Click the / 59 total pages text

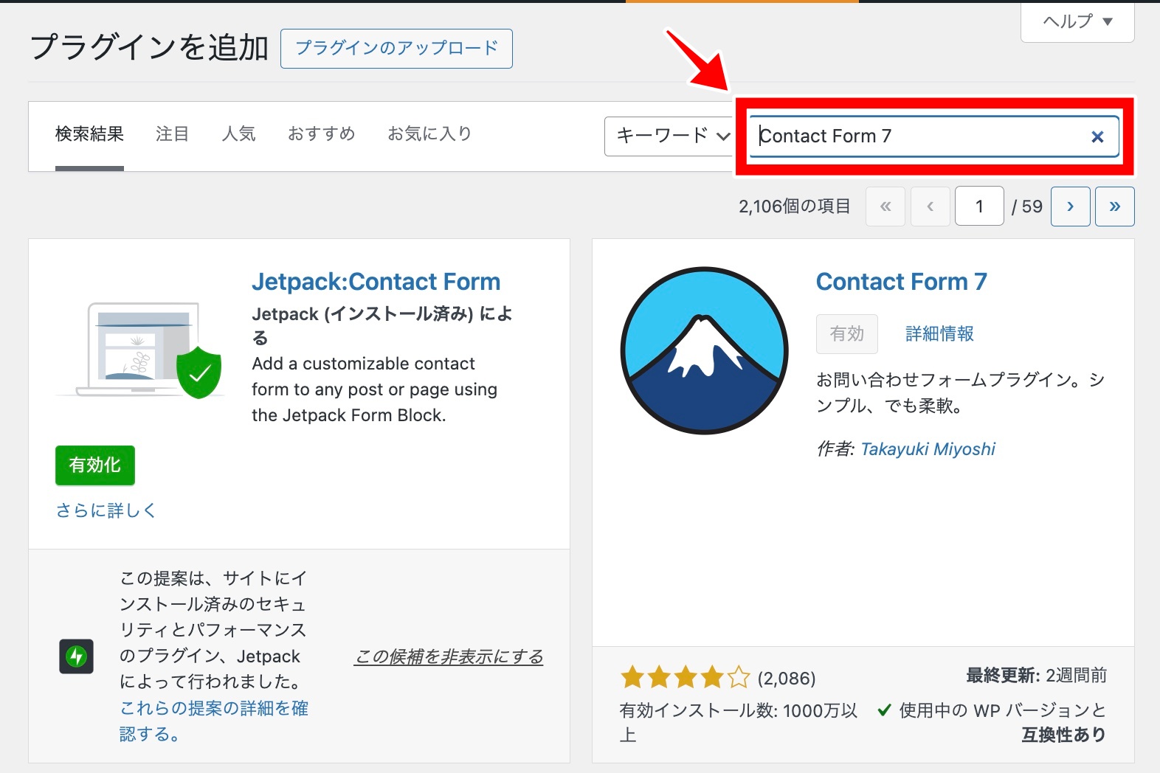[x=1027, y=207]
